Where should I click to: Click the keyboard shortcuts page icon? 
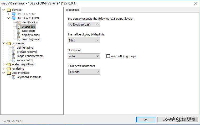(14, 77)
